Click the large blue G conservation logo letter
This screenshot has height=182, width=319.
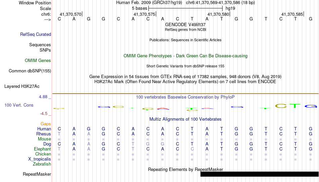311,106
